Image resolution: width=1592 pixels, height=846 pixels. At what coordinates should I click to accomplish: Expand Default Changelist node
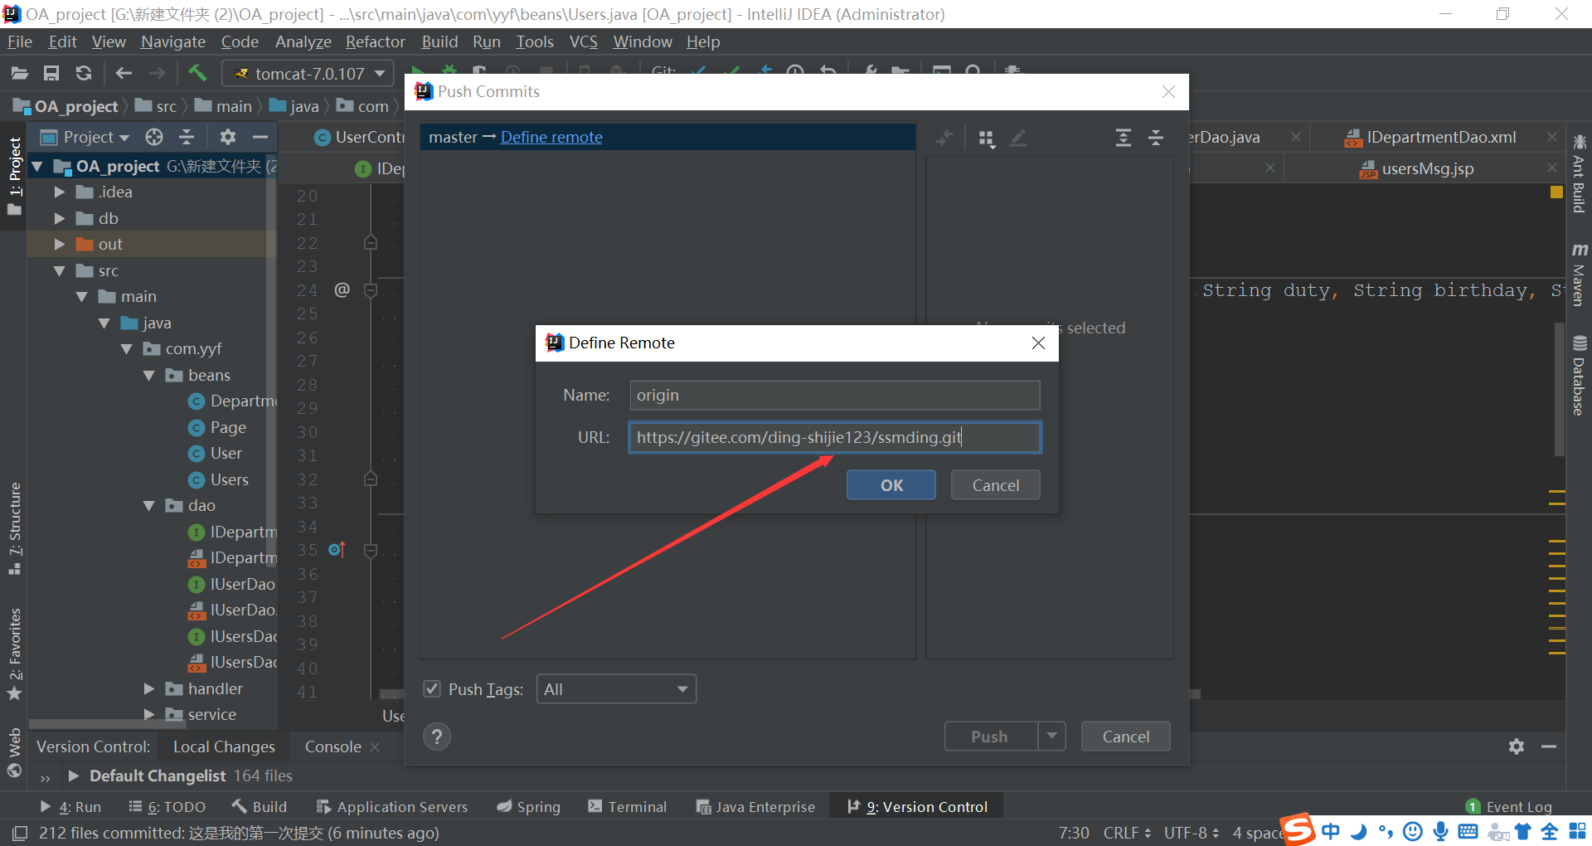click(73, 775)
